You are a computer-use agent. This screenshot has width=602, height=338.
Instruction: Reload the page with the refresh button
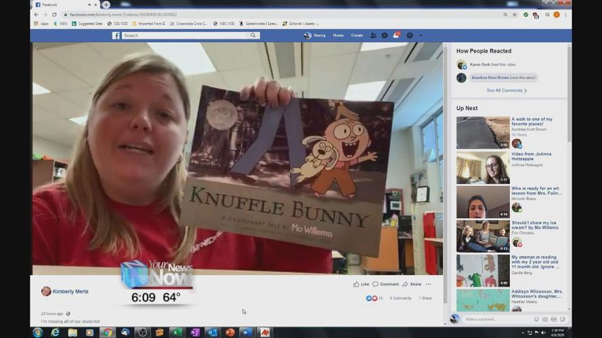(55, 15)
